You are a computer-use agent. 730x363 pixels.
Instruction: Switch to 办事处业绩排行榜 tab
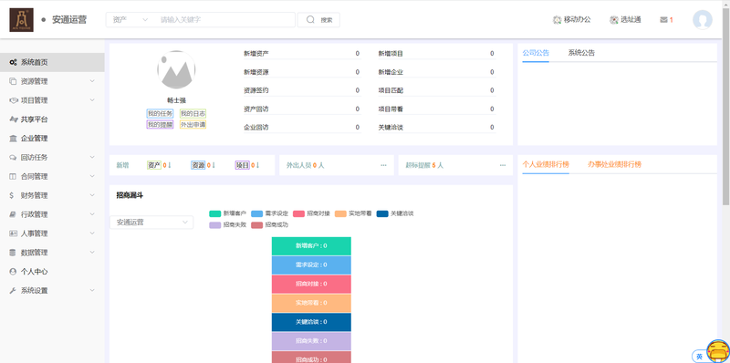tap(614, 165)
